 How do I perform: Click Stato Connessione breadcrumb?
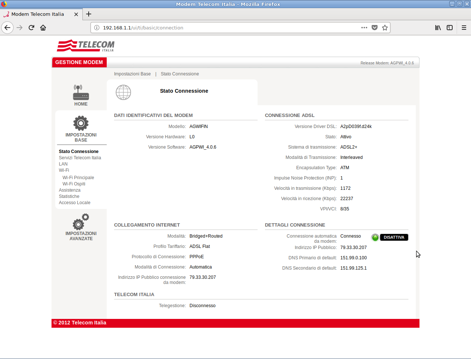[x=180, y=74]
